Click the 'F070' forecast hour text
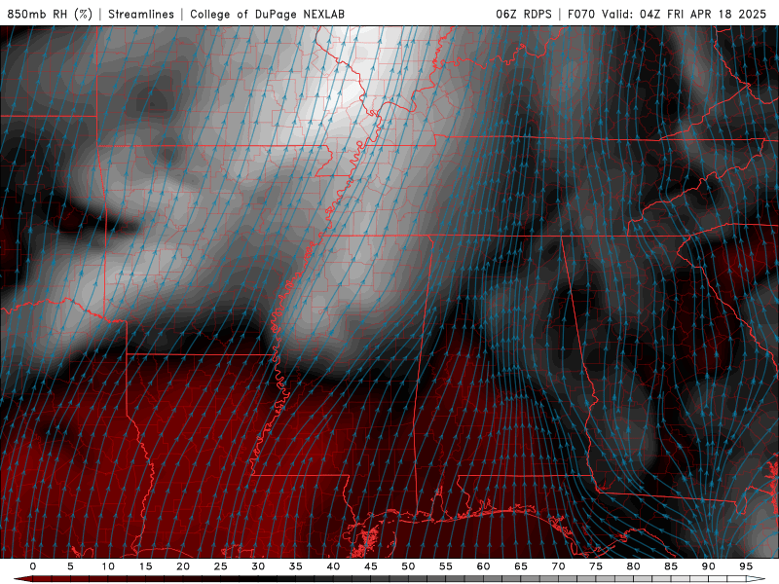779x584 pixels. [x=581, y=14]
